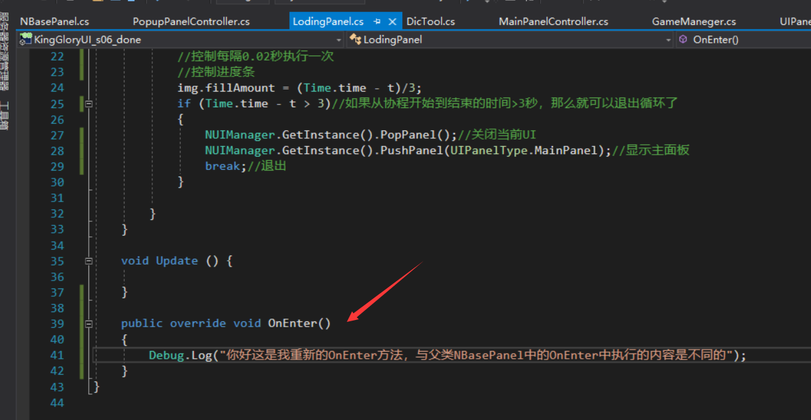Click the project icon beside KingGloryUI_s06_done
811x420 pixels.
point(25,39)
